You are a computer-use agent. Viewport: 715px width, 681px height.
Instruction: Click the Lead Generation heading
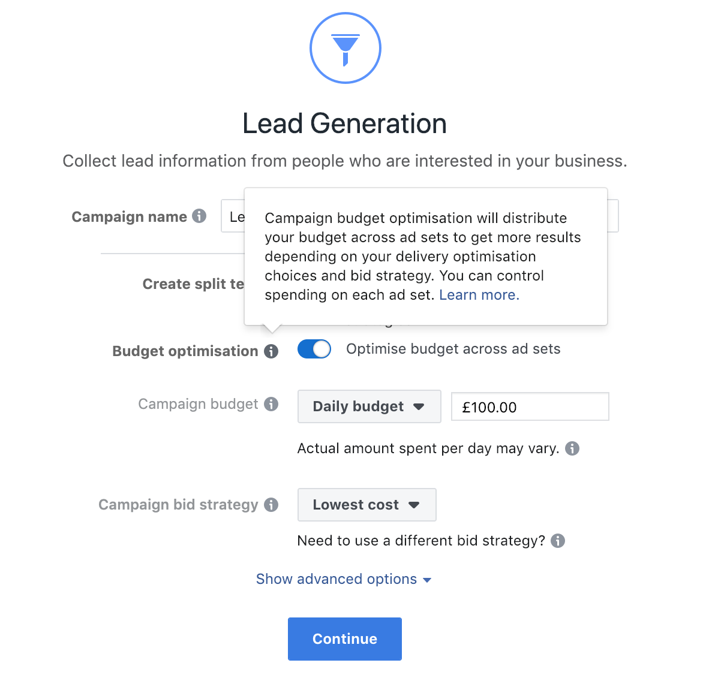(x=345, y=123)
